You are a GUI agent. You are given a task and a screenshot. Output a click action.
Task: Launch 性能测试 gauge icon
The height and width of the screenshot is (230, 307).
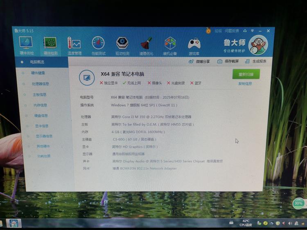click(99, 46)
